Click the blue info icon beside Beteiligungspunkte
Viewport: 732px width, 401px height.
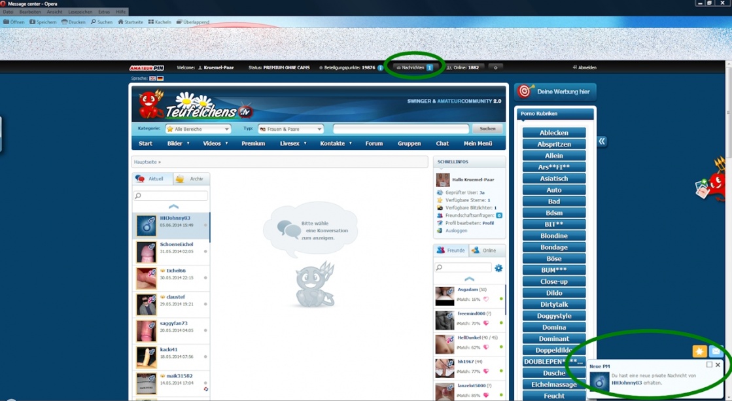click(x=381, y=67)
